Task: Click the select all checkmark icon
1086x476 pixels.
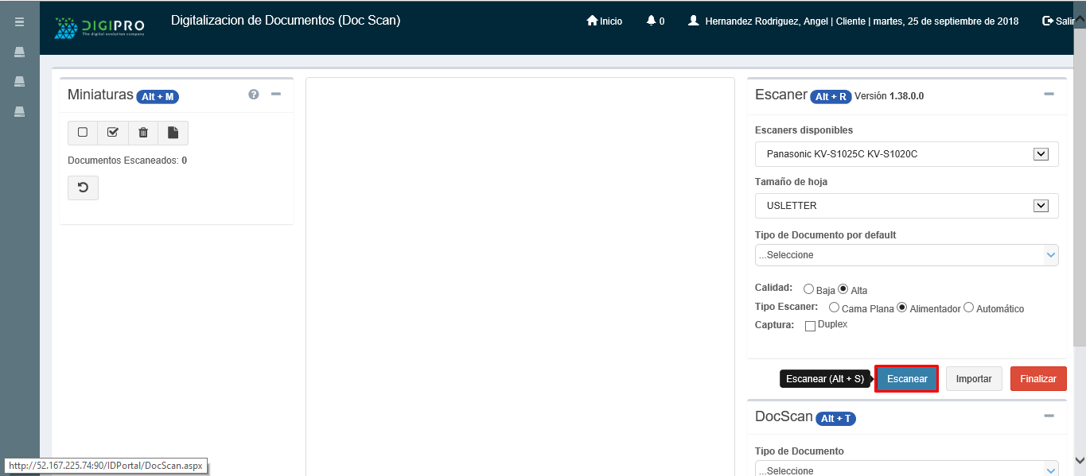Action: (112, 133)
